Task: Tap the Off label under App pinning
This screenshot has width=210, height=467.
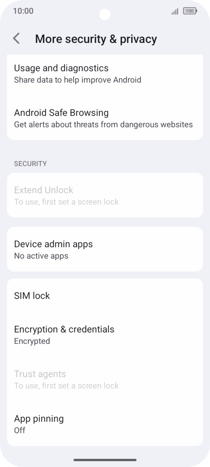Action: tap(20, 430)
